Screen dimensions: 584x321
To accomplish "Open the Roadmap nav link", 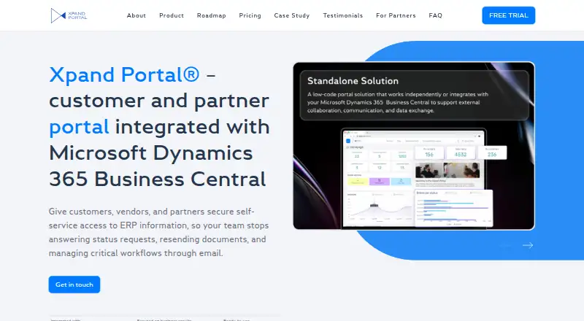I will [212, 15].
